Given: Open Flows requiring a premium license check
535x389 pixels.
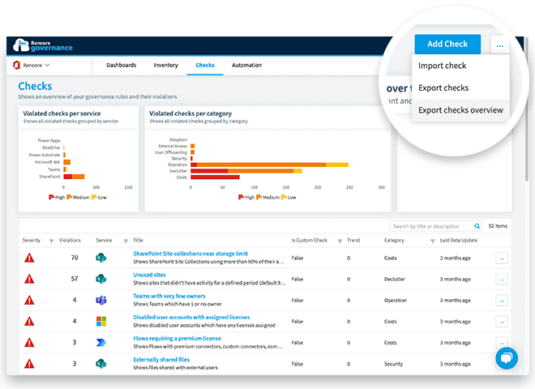Looking at the screenshot, I should 177,338.
